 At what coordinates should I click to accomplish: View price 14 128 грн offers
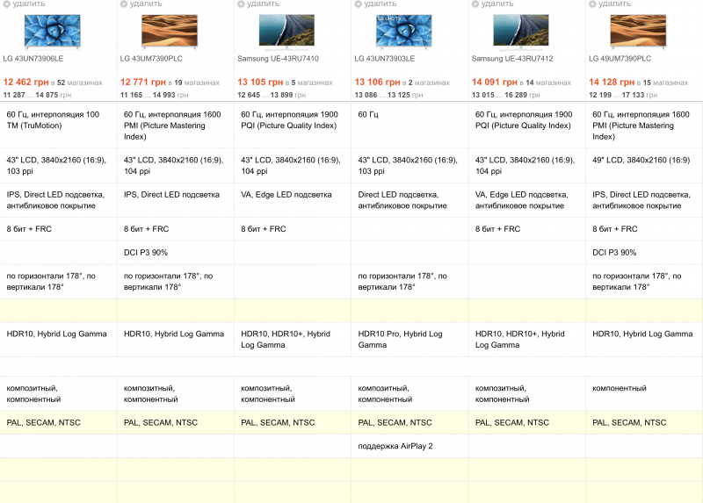tap(612, 82)
